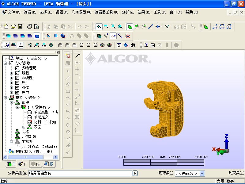
Task: Select the circle selection shape tool
Action: click(x=120, y=26)
